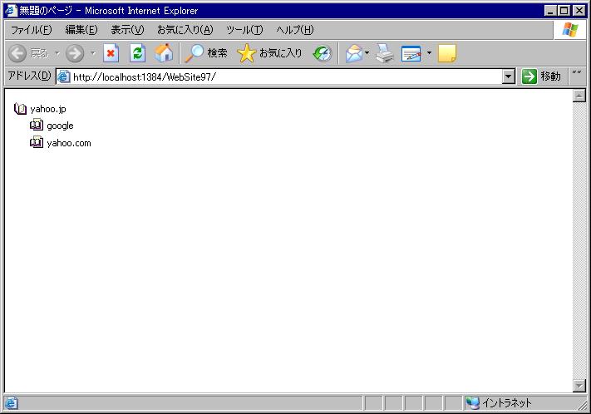Open the 編集(E) menu

click(x=81, y=30)
